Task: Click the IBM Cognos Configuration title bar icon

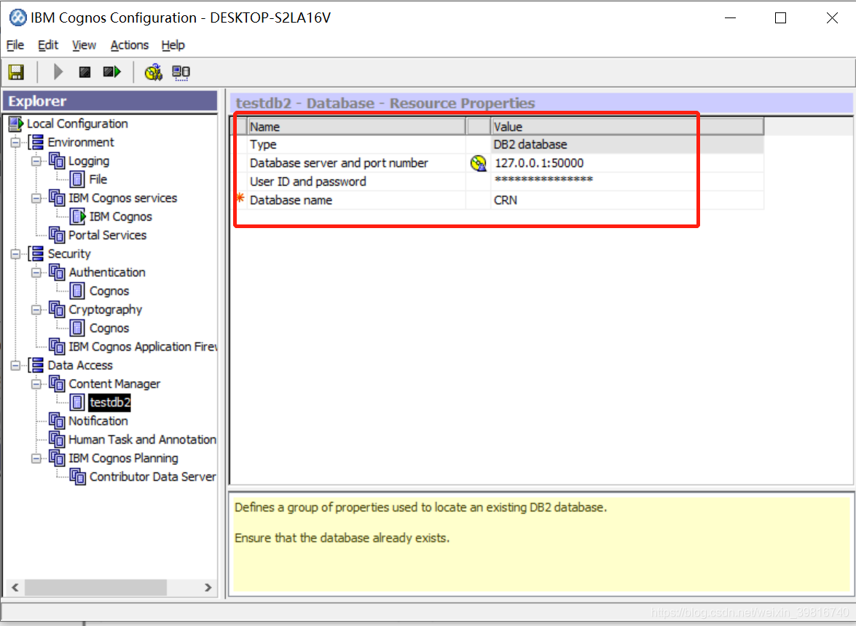Action: coord(17,18)
